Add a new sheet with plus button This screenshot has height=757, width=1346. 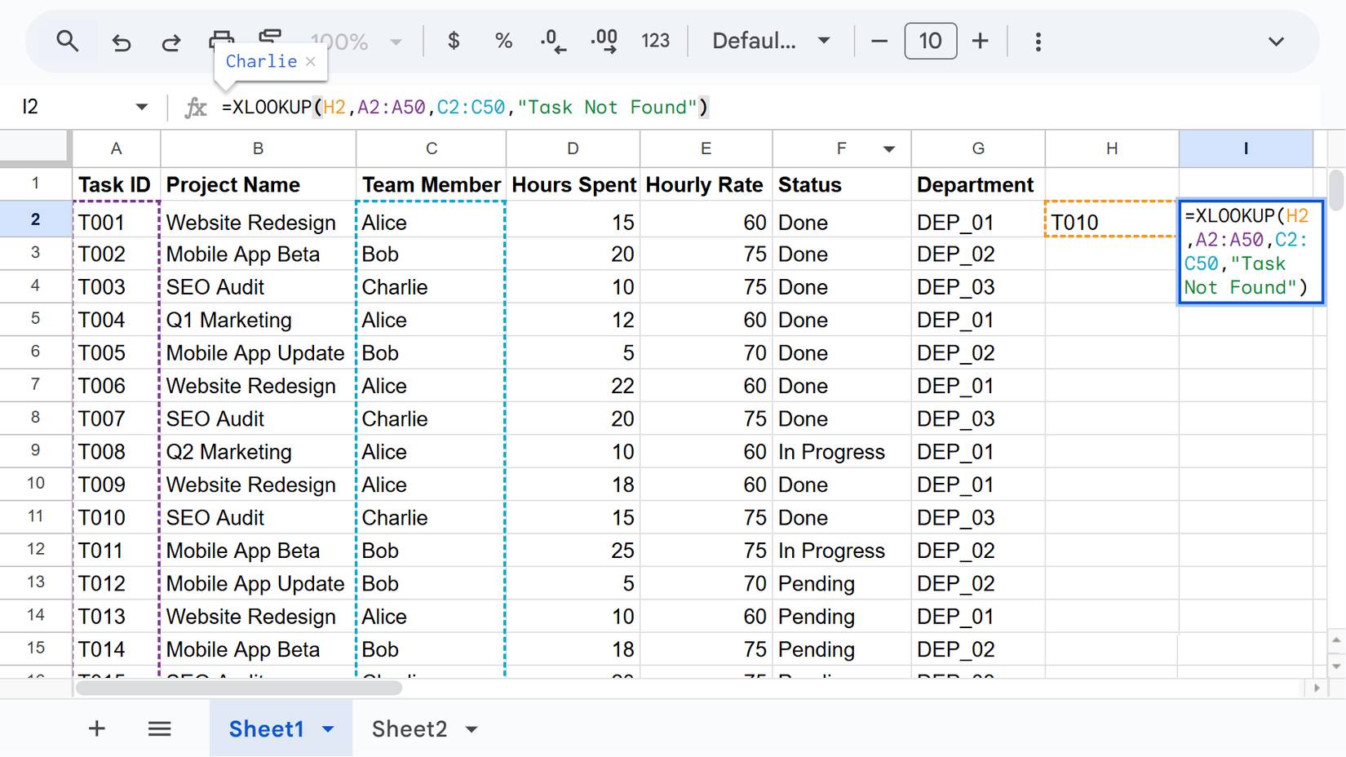(x=97, y=728)
